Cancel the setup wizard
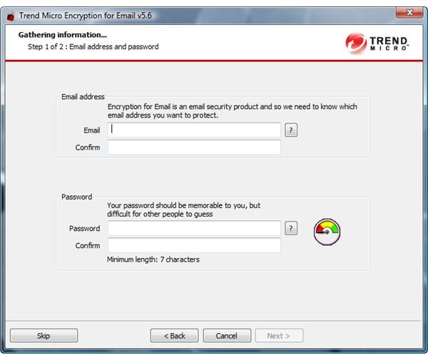The image size is (428, 355). click(x=227, y=336)
